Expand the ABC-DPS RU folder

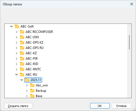[x=17, y=48]
